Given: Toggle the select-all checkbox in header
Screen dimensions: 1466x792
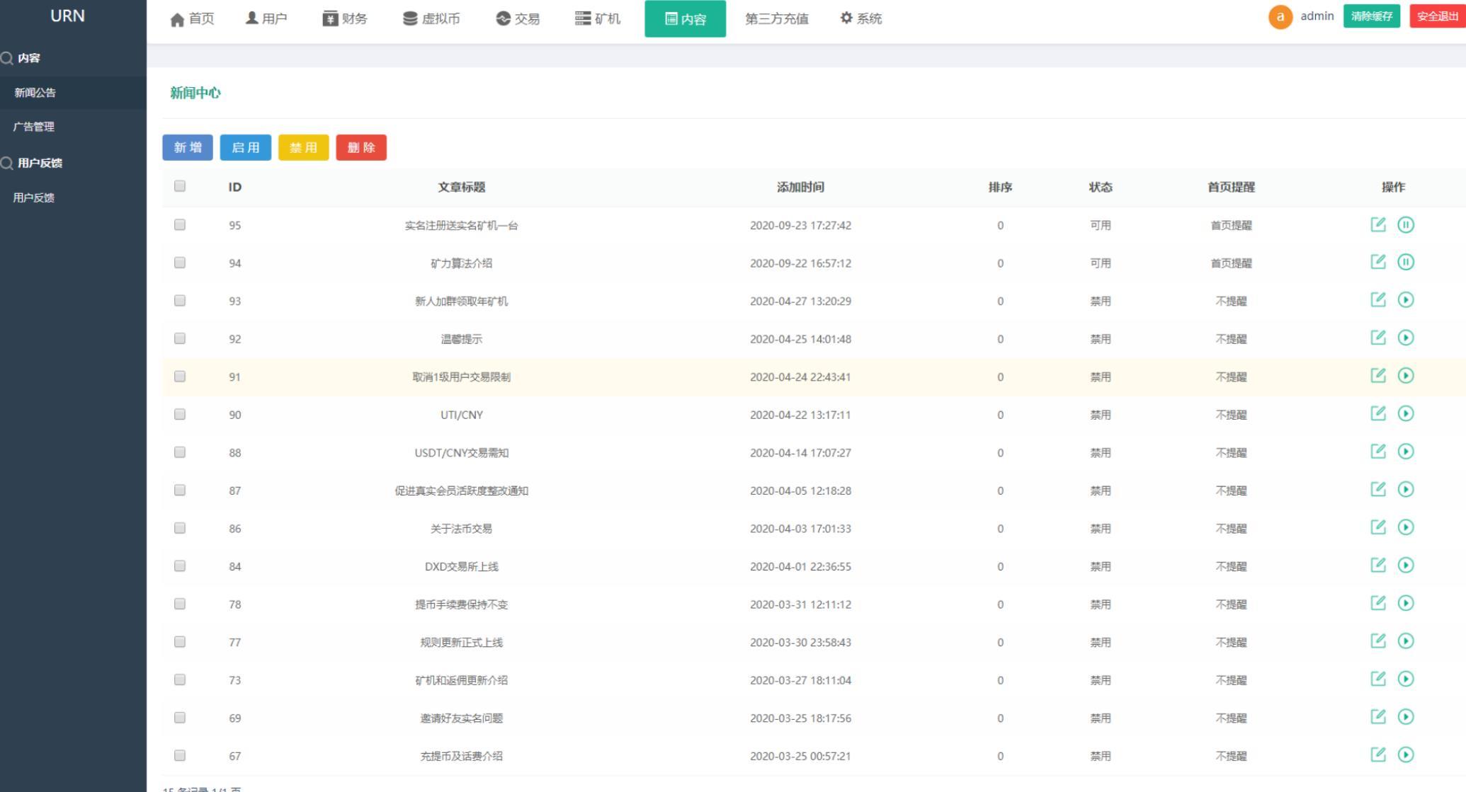Looking at the screenshot, I should coord(180,186).
